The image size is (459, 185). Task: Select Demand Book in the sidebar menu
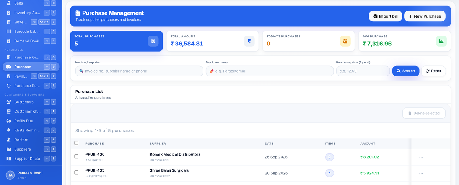coord(31,41)
